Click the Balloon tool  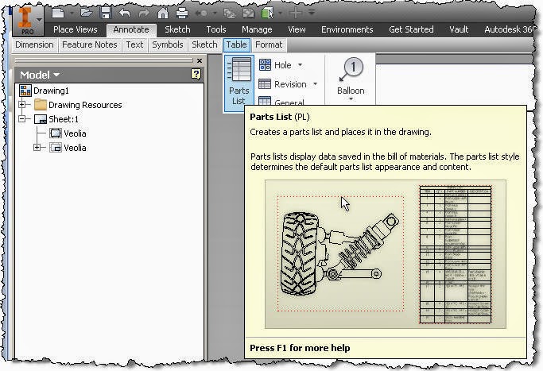click(x=351, y=77)
